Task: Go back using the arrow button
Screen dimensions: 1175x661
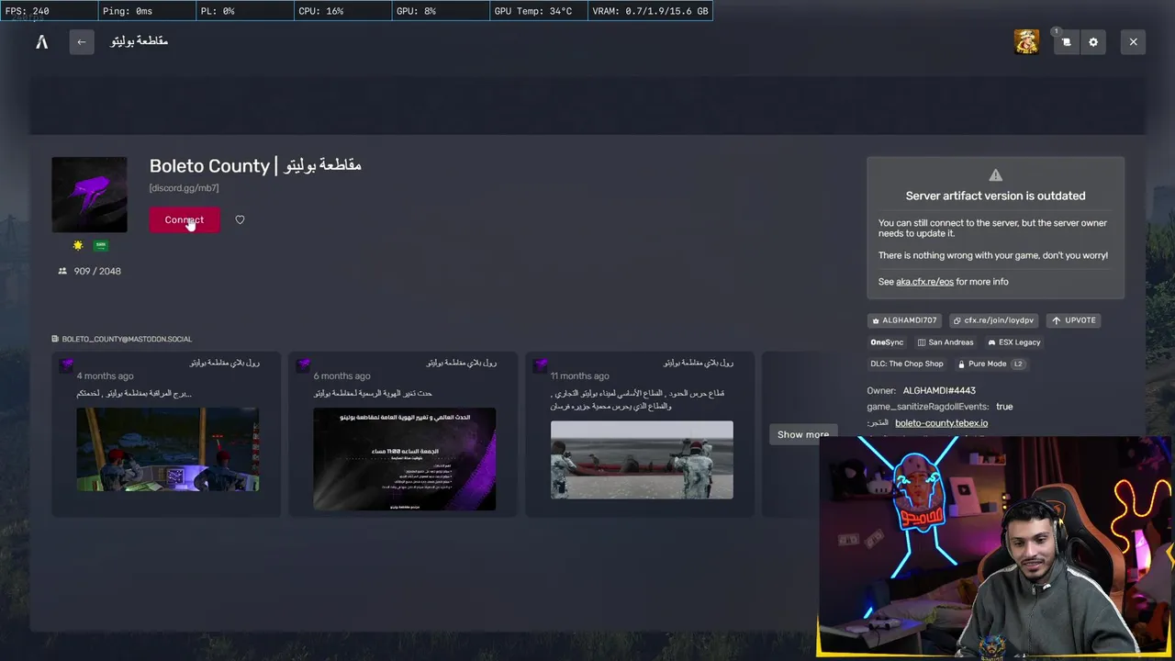Action: point(82,41)
